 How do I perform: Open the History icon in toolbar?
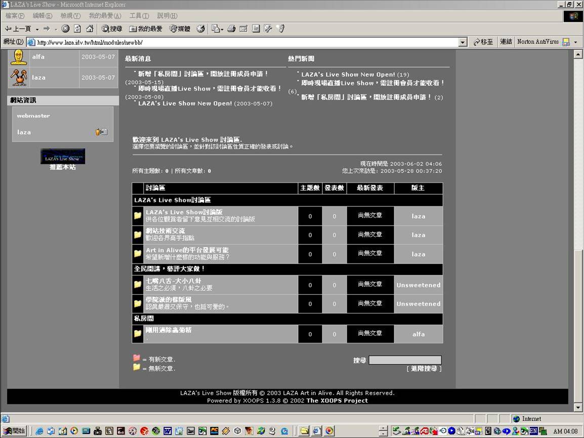point(201,29)
